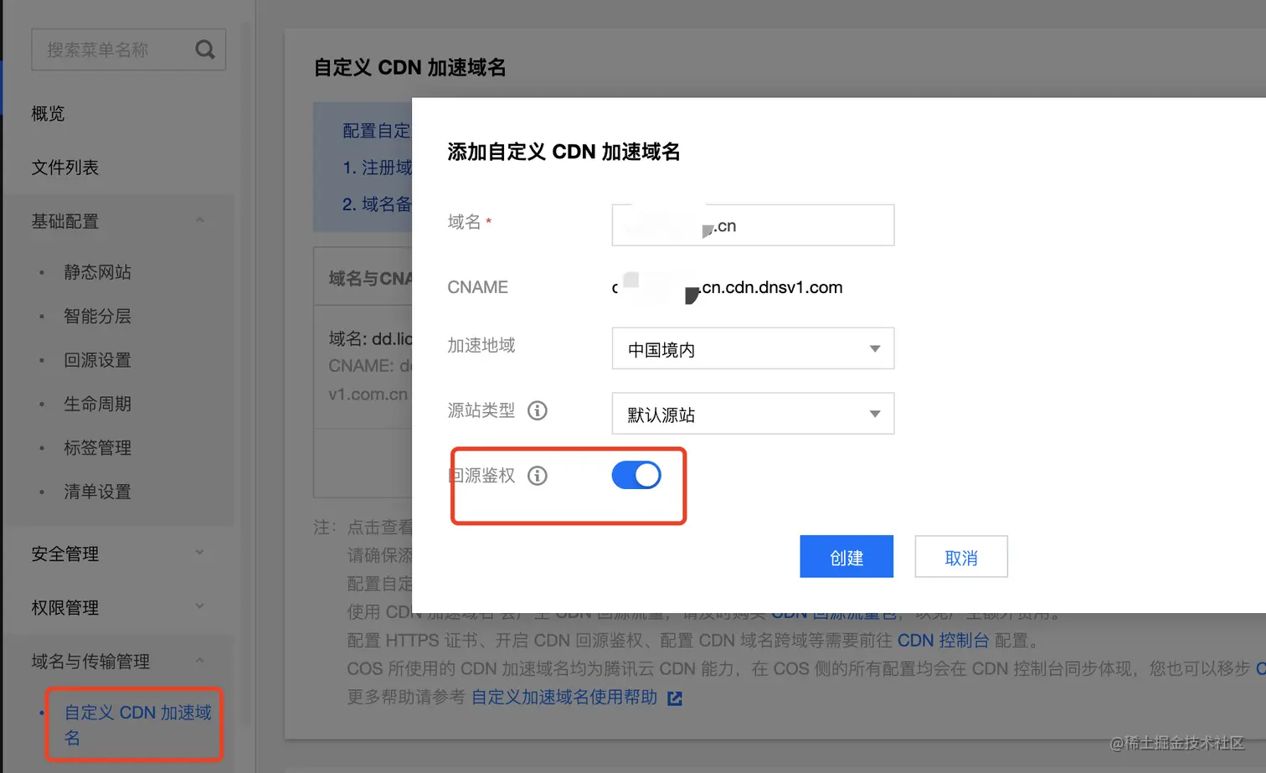This screenshot has width=1266, height=773.
Task: Open 文件列表 in the sidebar
Action: pyautogui.click(x=65, y=167)
